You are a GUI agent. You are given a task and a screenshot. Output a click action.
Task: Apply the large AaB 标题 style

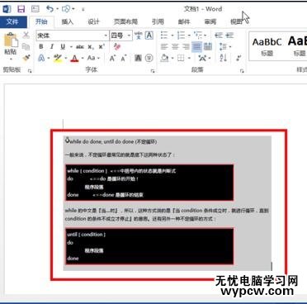click(x=297, y=46)
